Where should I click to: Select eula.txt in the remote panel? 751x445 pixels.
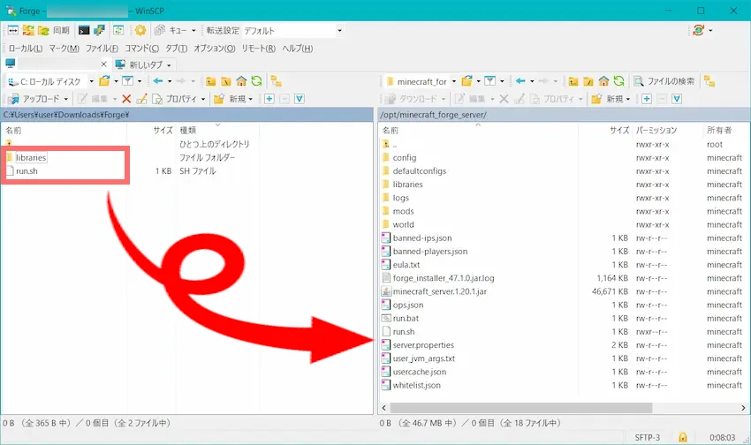(x=406, y=265)
